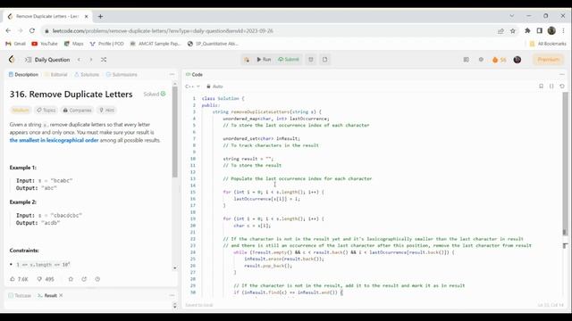
Task: Open the browser side panel icon
Action: click(540, 31)
